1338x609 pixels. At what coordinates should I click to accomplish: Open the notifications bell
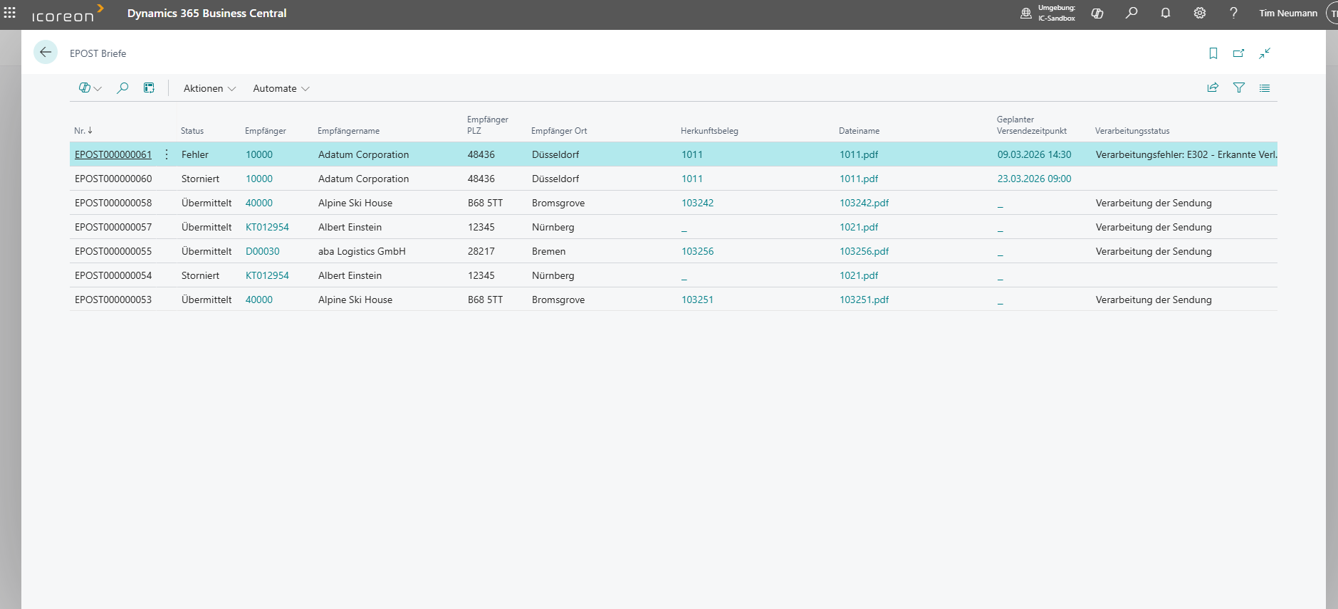[1166, 13]
